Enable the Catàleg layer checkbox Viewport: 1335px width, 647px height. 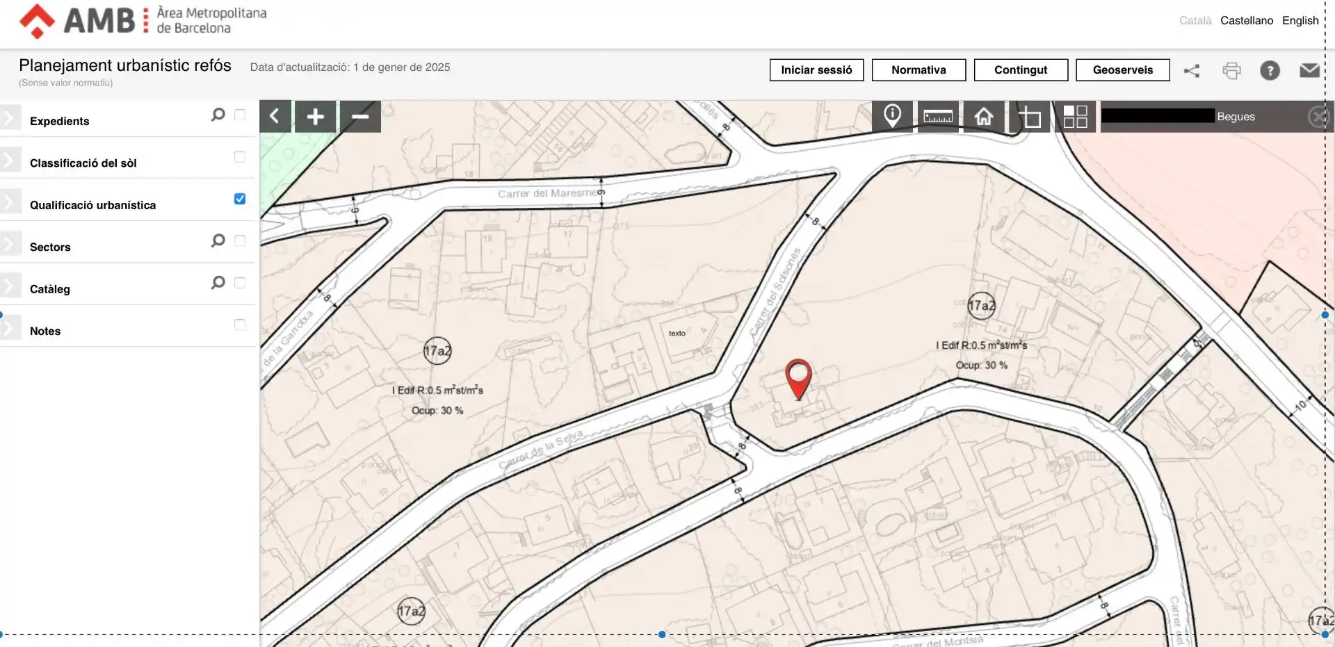(x=240, y=283)
